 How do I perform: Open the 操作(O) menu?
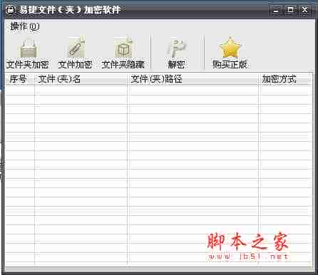(25, 26)
